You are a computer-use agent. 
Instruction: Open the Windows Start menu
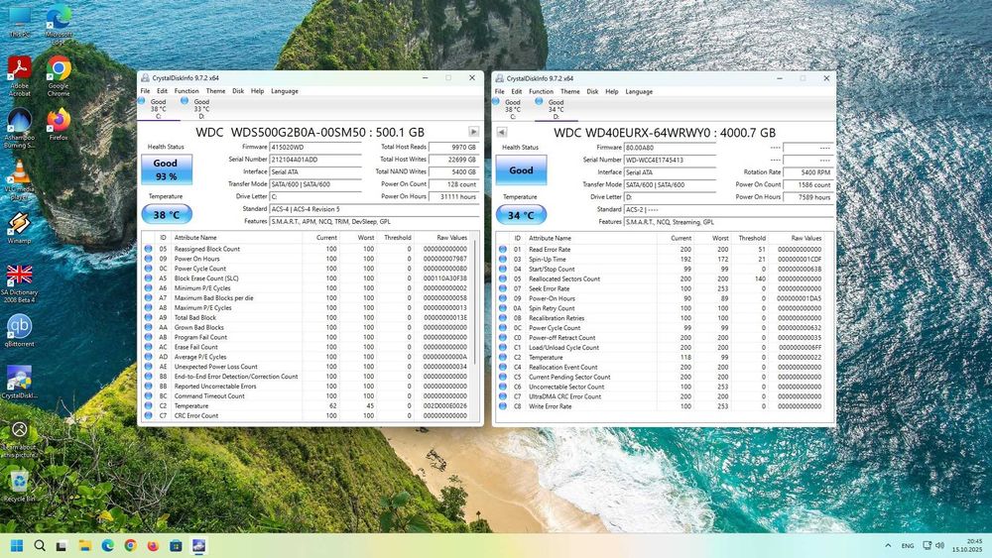click(17, 545)
